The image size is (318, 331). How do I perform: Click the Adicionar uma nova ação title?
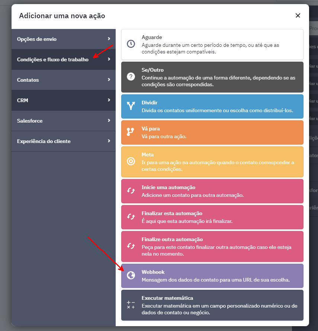[62, 16]
